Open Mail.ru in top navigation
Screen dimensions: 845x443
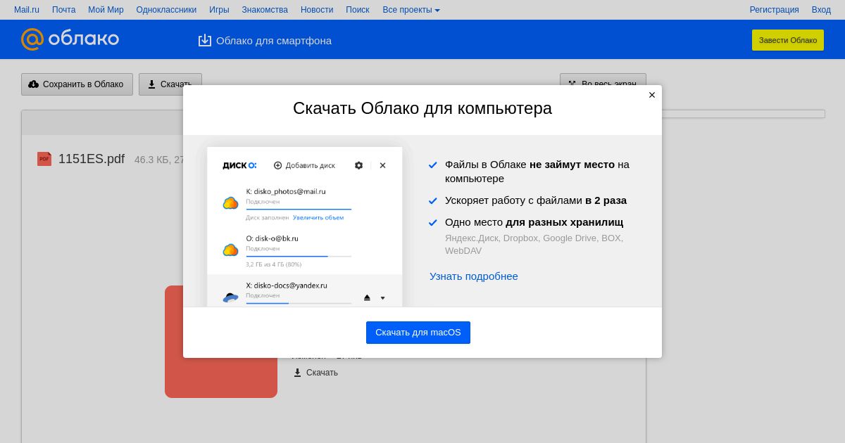point(27,10)
